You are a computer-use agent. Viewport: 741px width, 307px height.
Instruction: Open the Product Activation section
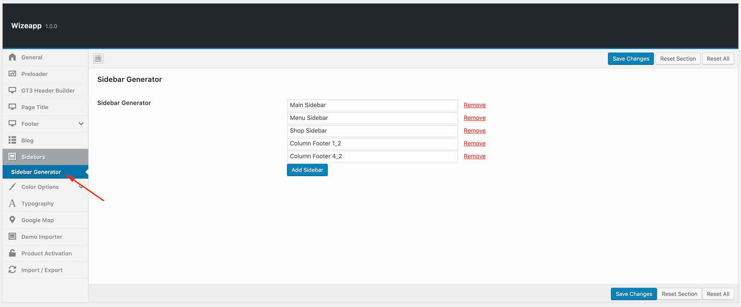coord(45,253)
